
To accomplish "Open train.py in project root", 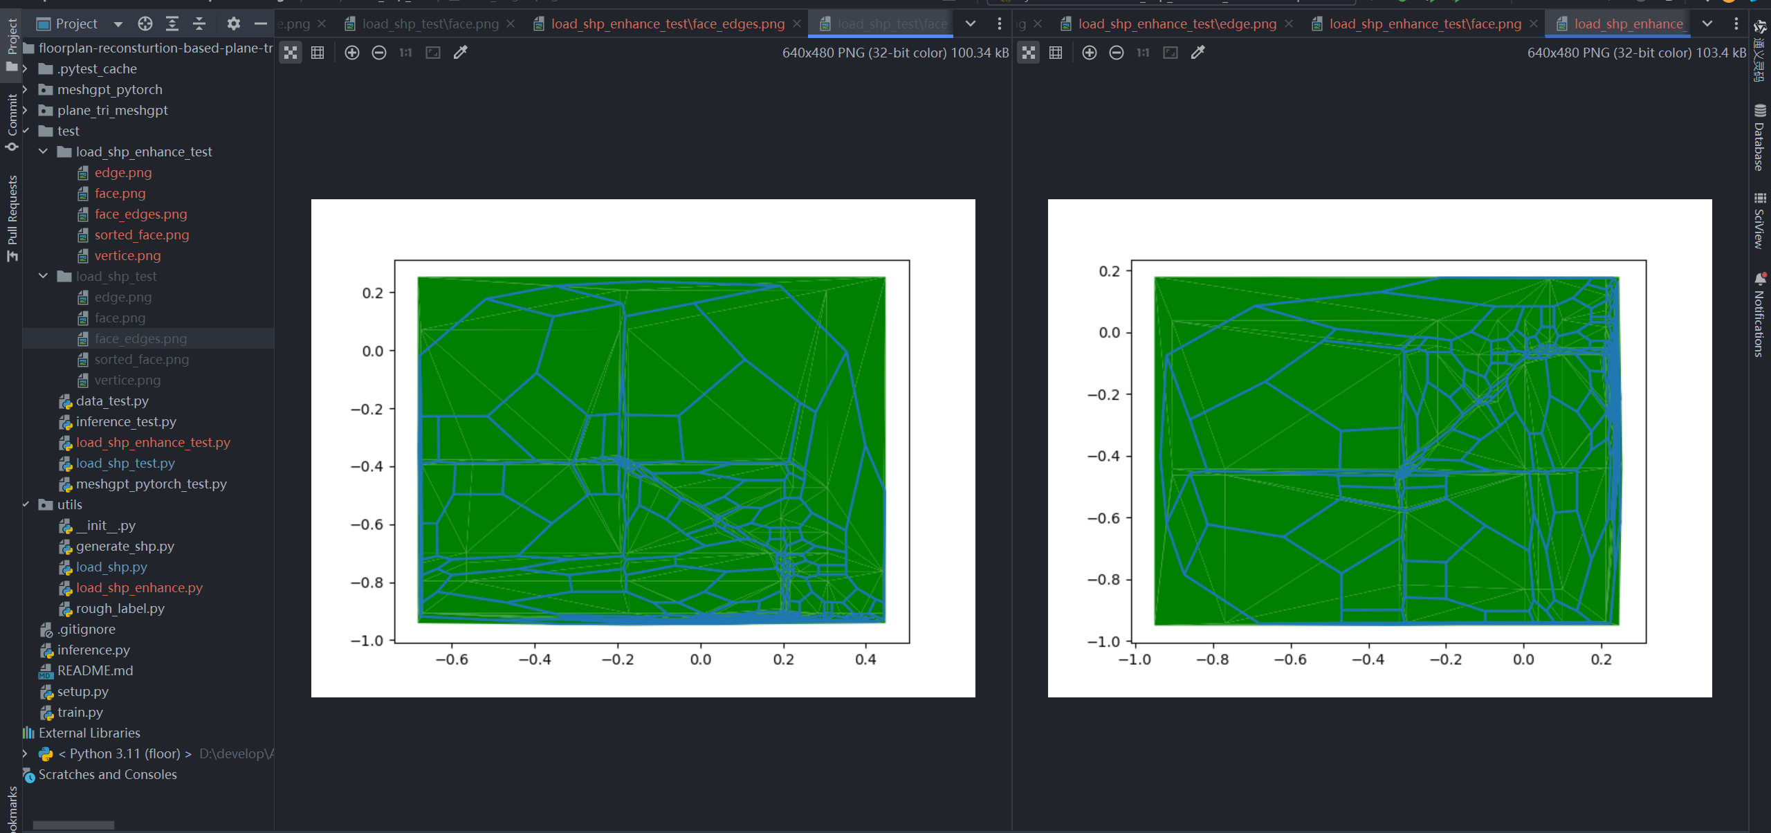I will 80,712.
